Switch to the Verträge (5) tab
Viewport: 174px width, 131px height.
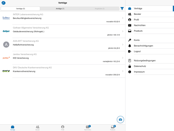tap(20, 9)
